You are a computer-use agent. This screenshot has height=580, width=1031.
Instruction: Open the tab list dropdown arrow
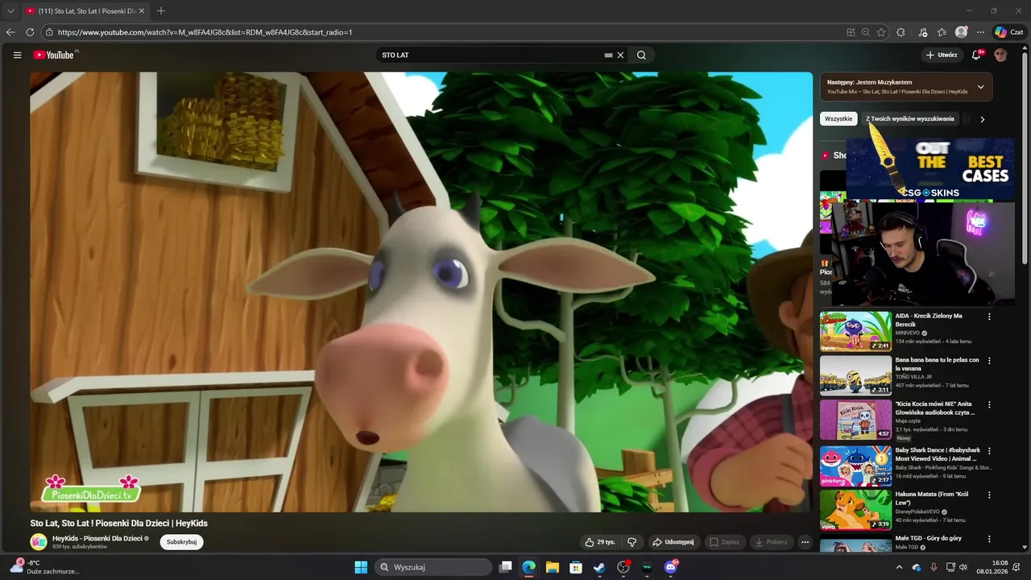pyautogui.click(x=10, y=10)
